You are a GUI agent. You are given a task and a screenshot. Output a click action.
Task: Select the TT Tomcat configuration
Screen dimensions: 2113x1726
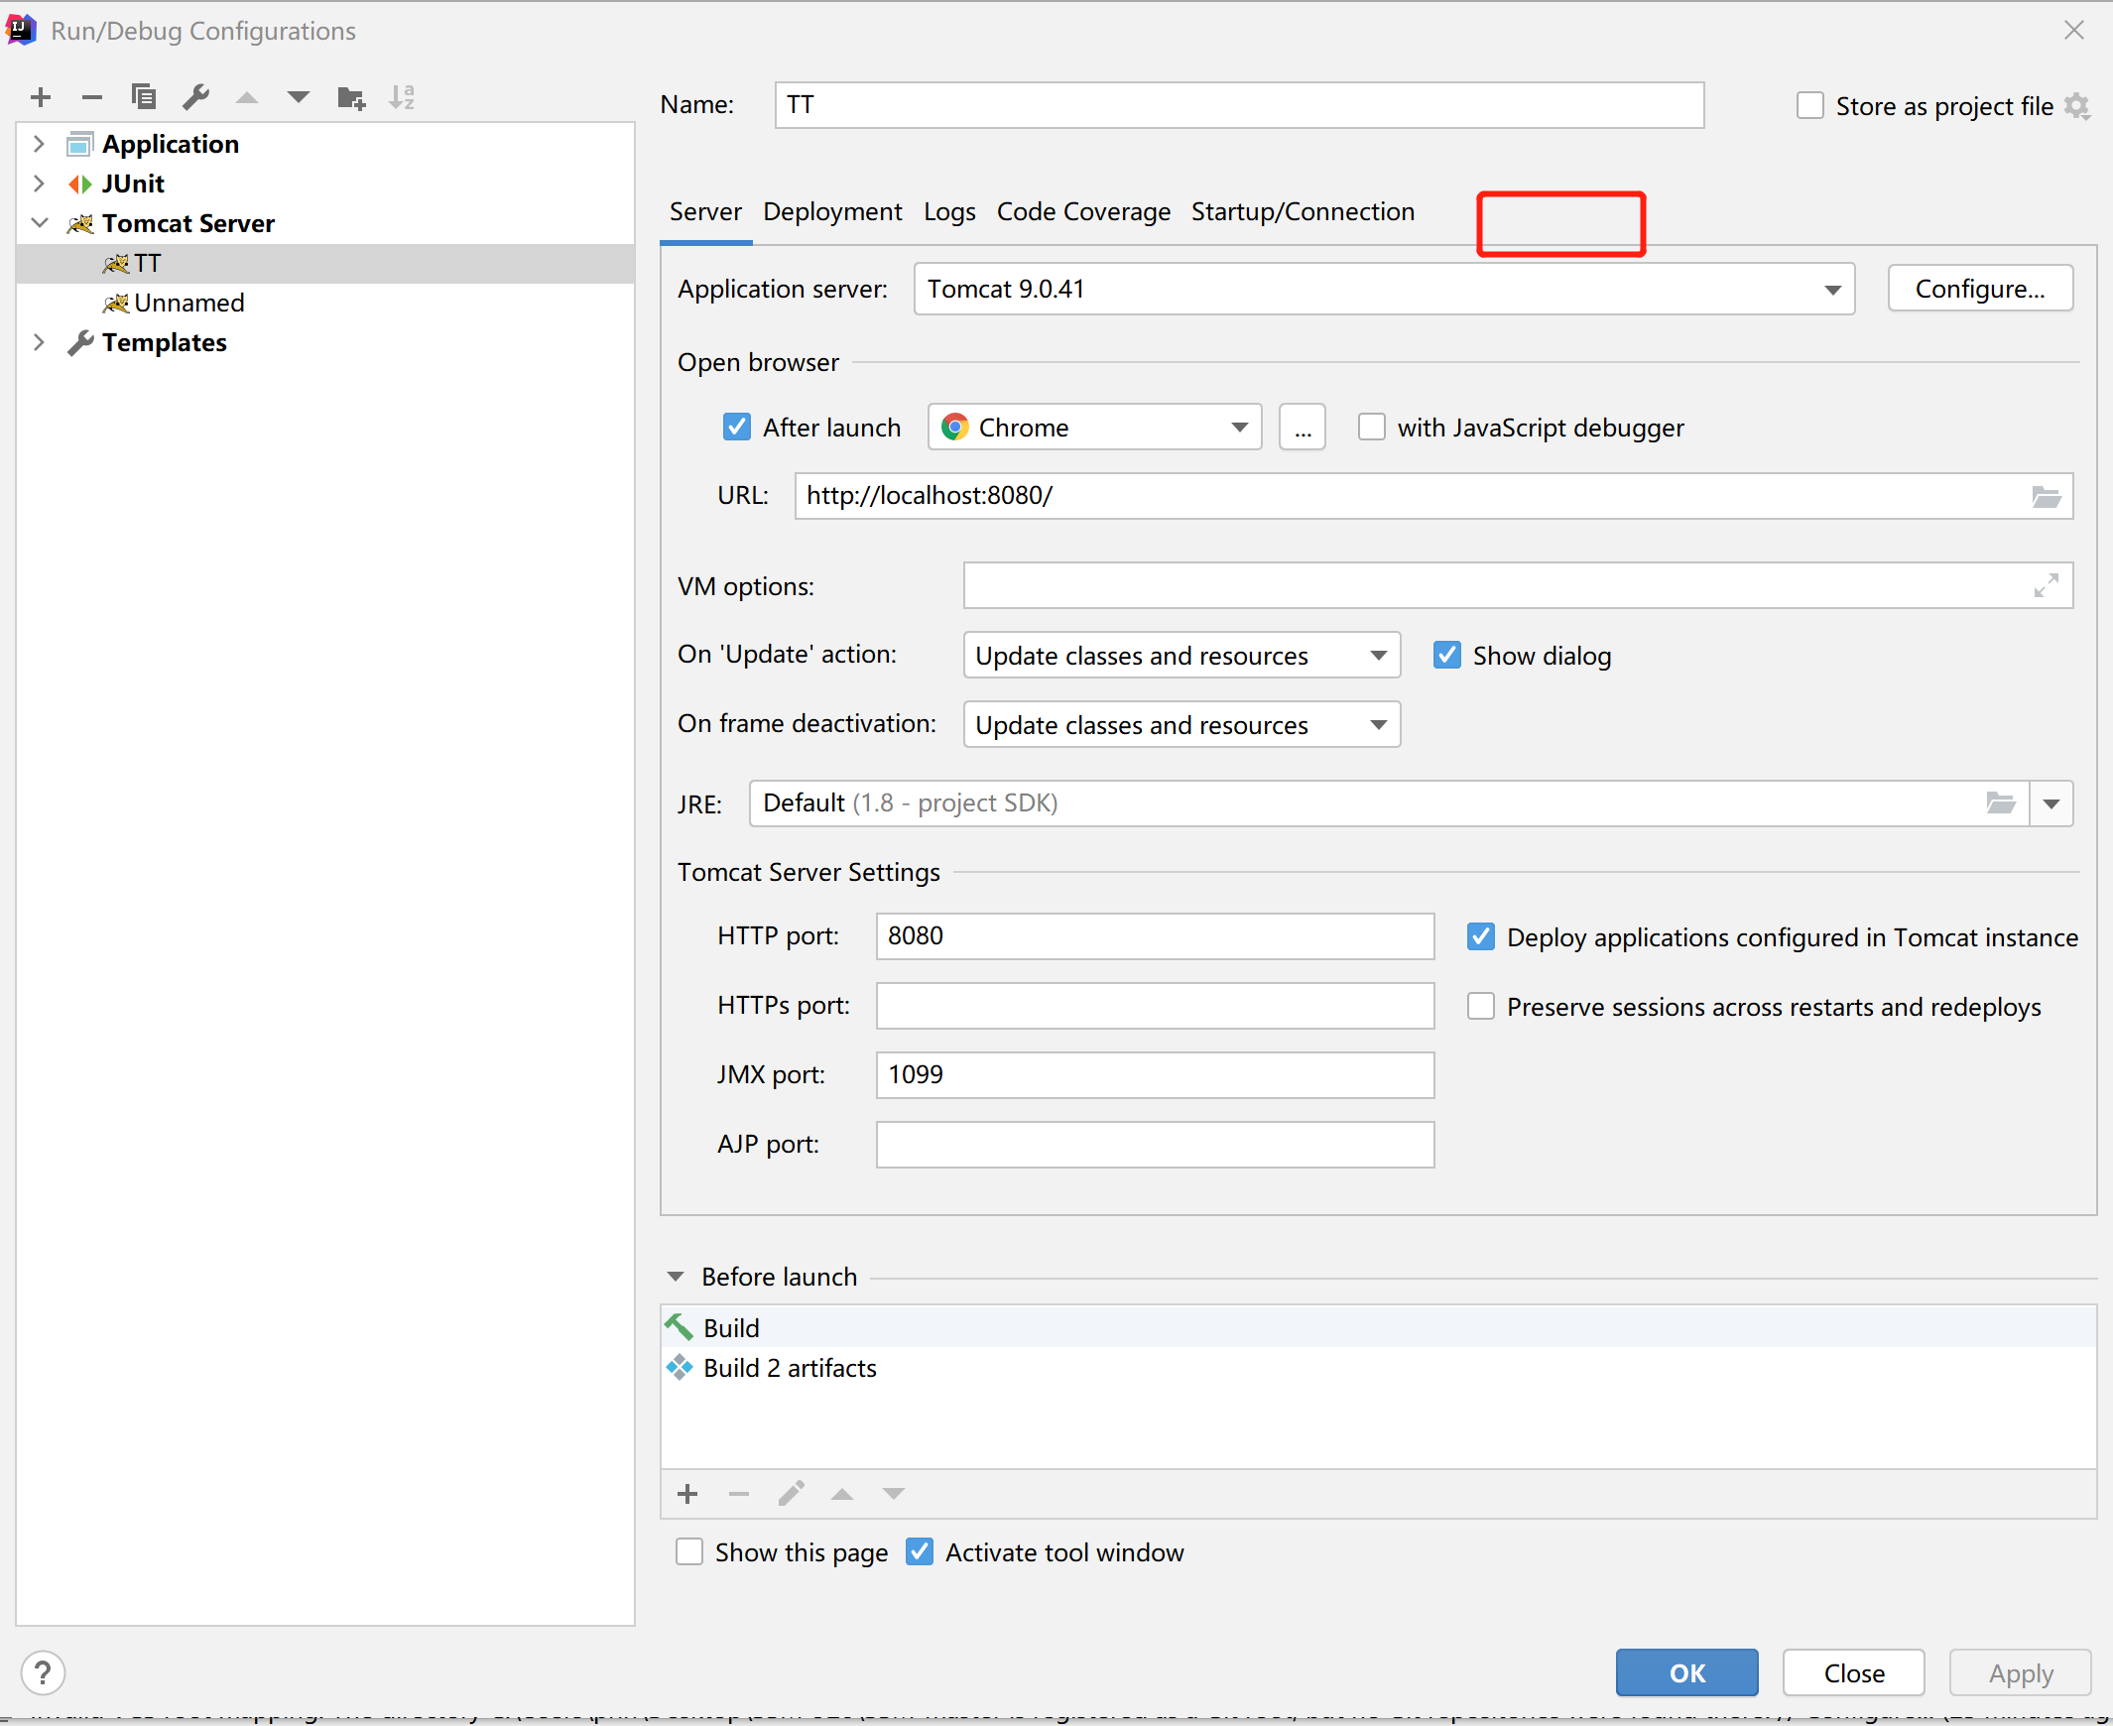pyautogui.click(x=325, y=264)
